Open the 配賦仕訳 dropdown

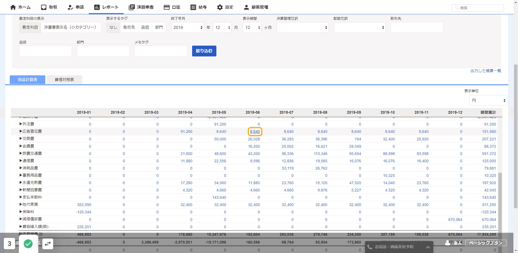click(x=360, y=28)
